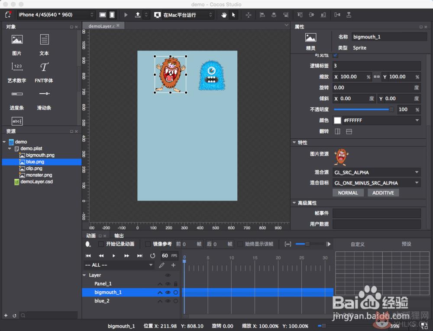Click the edit animation pencil icon
This screenshot has width=433, height=331.
pos(162,265)
